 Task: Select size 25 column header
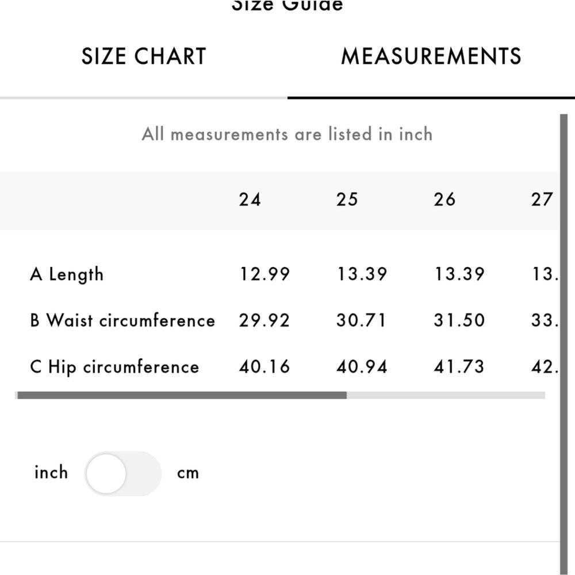pos(347,200)
